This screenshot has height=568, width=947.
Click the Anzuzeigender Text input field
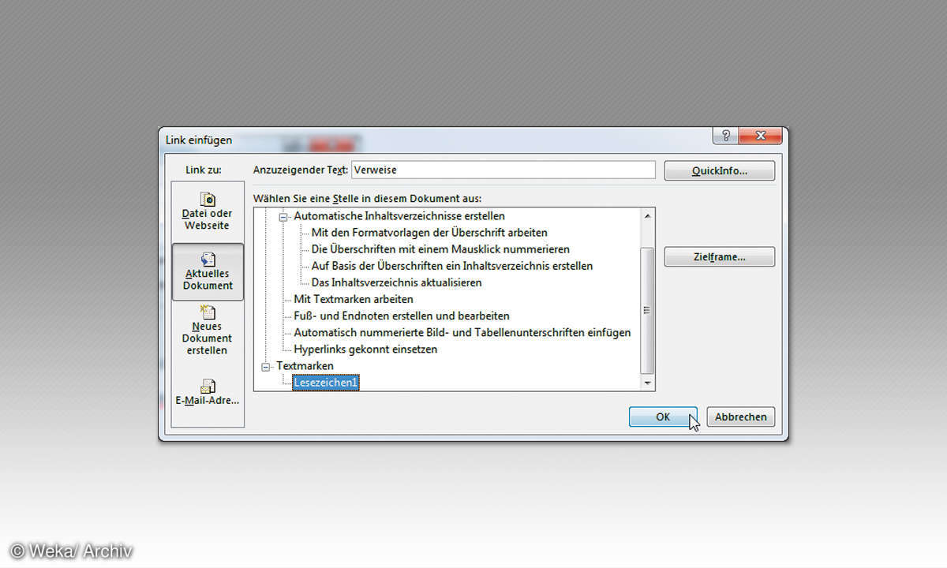point(503,170)
